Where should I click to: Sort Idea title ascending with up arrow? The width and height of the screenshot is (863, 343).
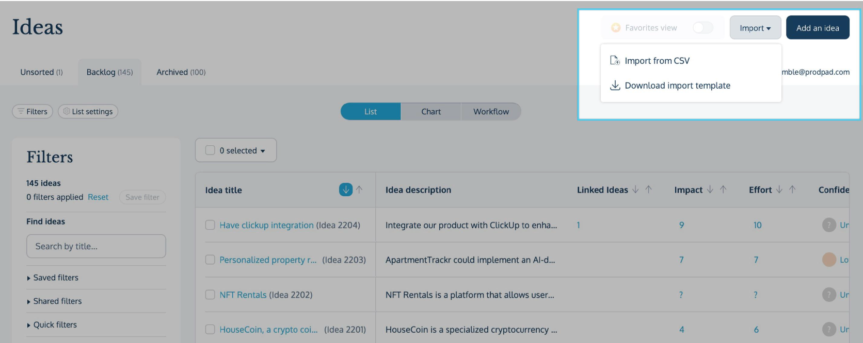pos(359,190)
